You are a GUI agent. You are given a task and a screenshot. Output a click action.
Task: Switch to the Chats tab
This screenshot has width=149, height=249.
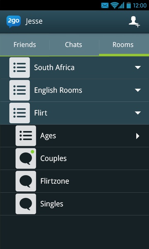coord(74,45)
